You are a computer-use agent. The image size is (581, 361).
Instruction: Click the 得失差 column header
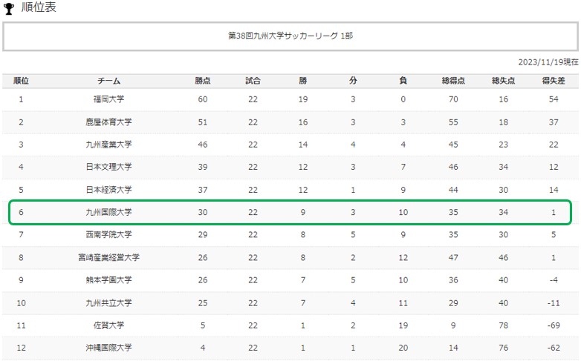pos(554,81)
